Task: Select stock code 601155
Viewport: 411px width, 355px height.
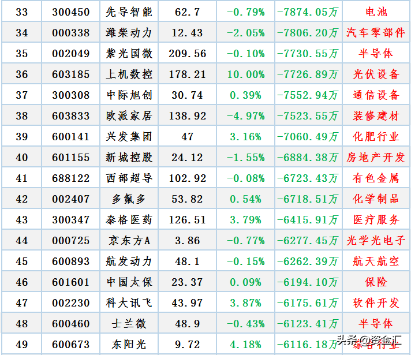Action: [x=71, y=158]
